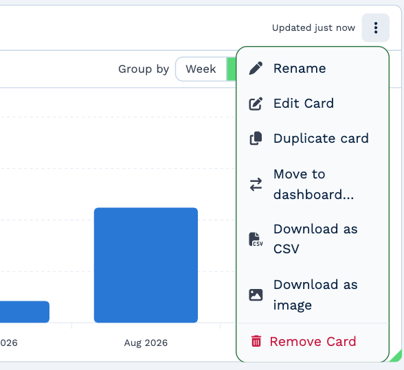Click the short blue bar on the left
Viewport: 404px width, 370px height.
tap(25, 312)
